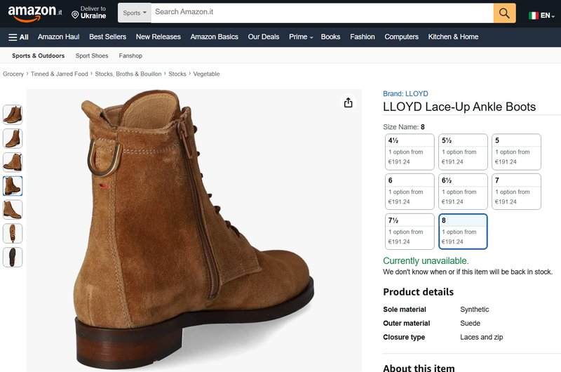This screenshot has width=561, height=372.
Task: Click the Synthetic sole material value
Action: tap(475, 310)
